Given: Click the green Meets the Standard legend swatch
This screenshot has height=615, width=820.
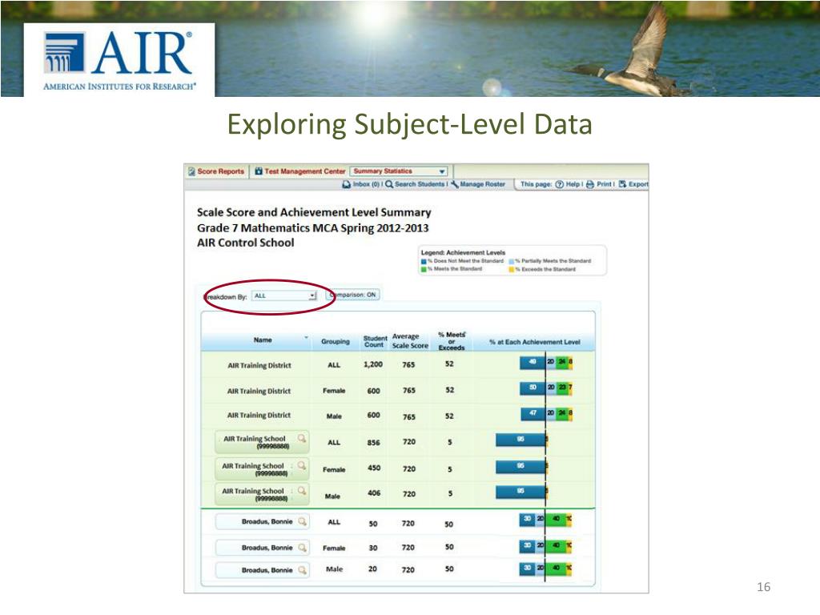Looking at the screenshot, I should [x=424, y=269].
